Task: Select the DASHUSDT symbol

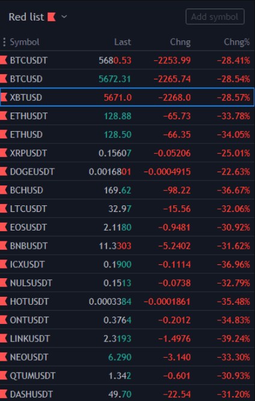Action: pos(31,394)
